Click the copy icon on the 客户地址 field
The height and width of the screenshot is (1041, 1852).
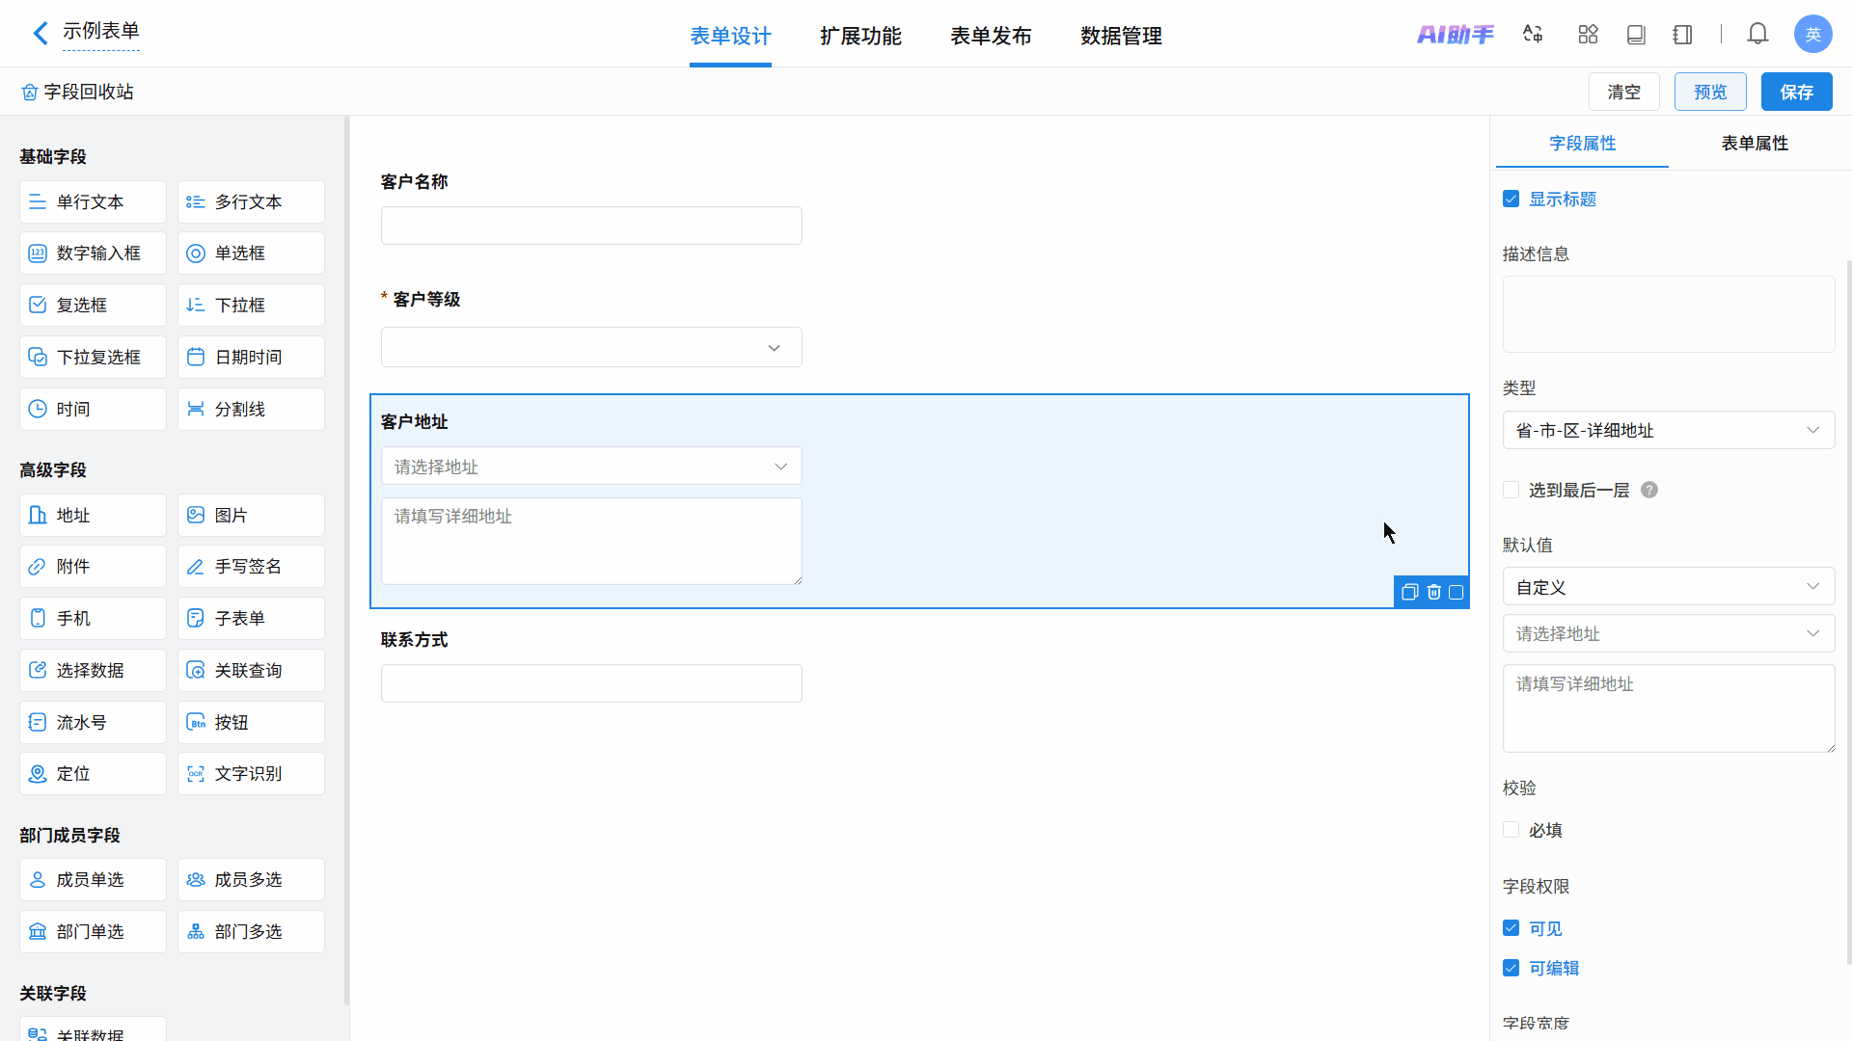[x=1409, y=592]
